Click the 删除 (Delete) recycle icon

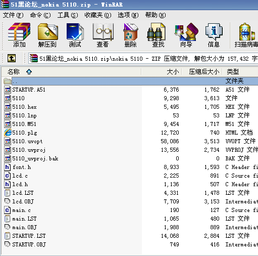[x=130, y=35]
